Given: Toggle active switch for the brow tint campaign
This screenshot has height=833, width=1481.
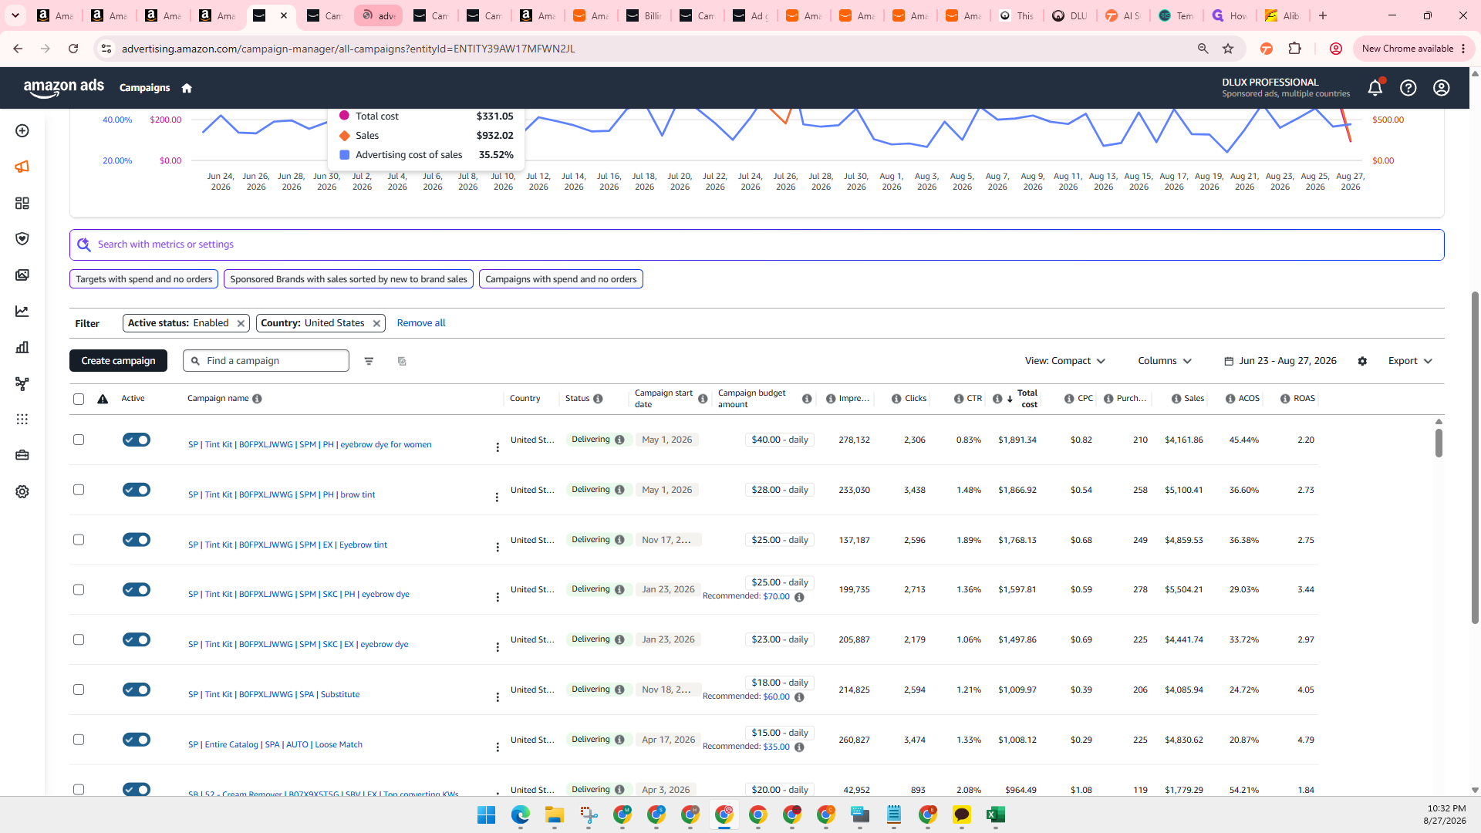Looking at the screenshot, I should pos(137,490).
